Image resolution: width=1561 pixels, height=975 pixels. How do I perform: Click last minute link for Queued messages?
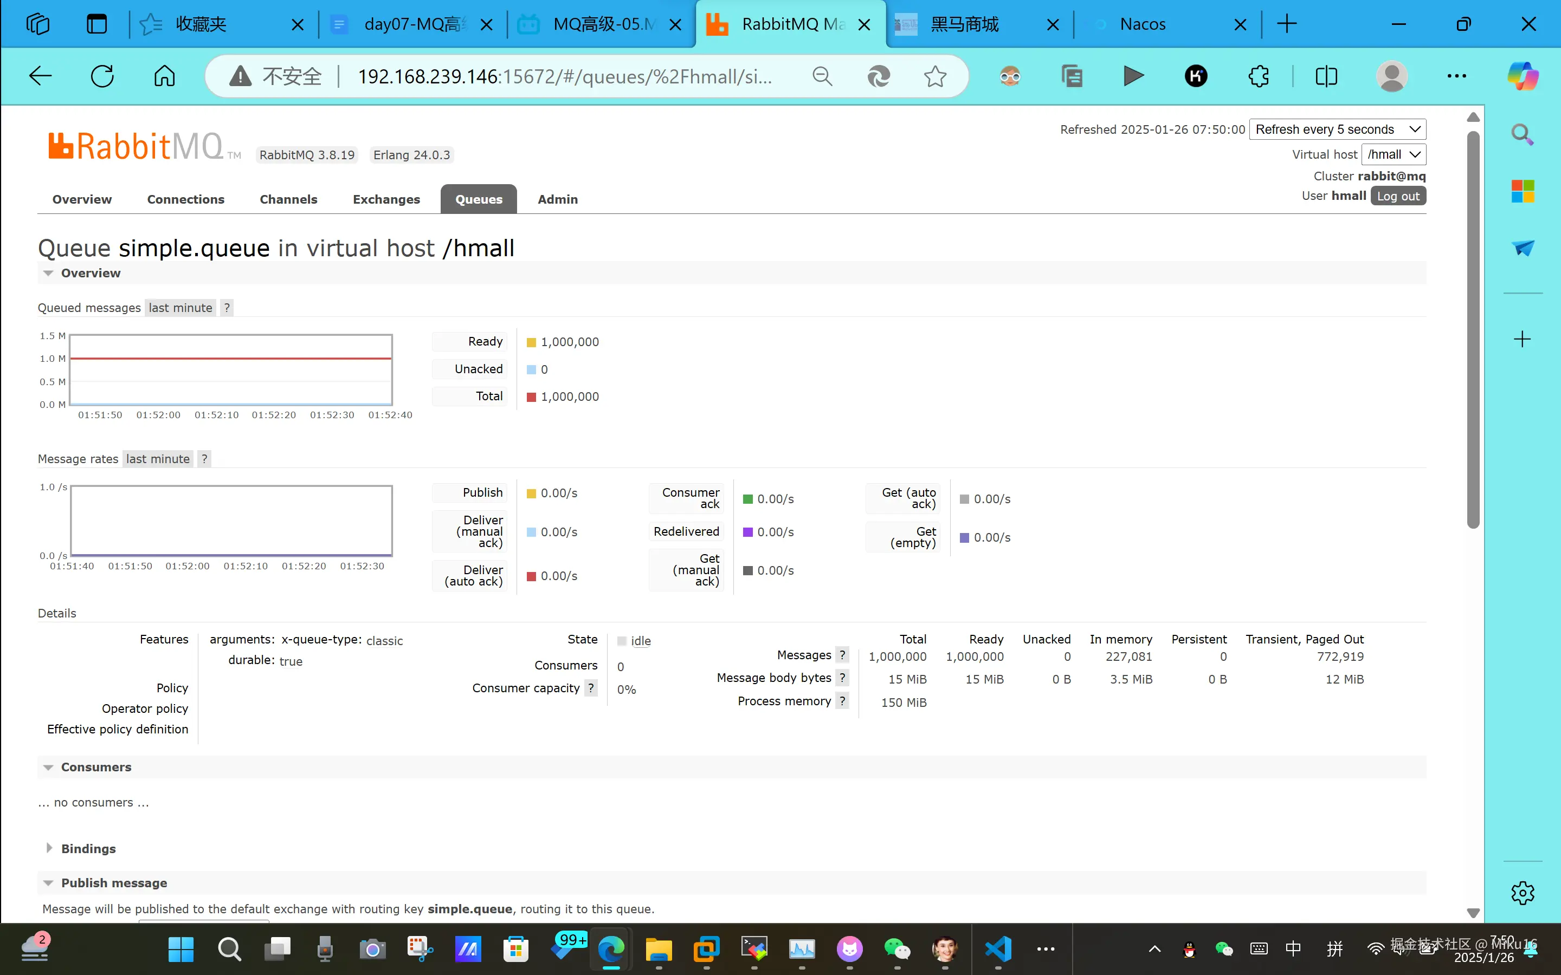point(180,308)
